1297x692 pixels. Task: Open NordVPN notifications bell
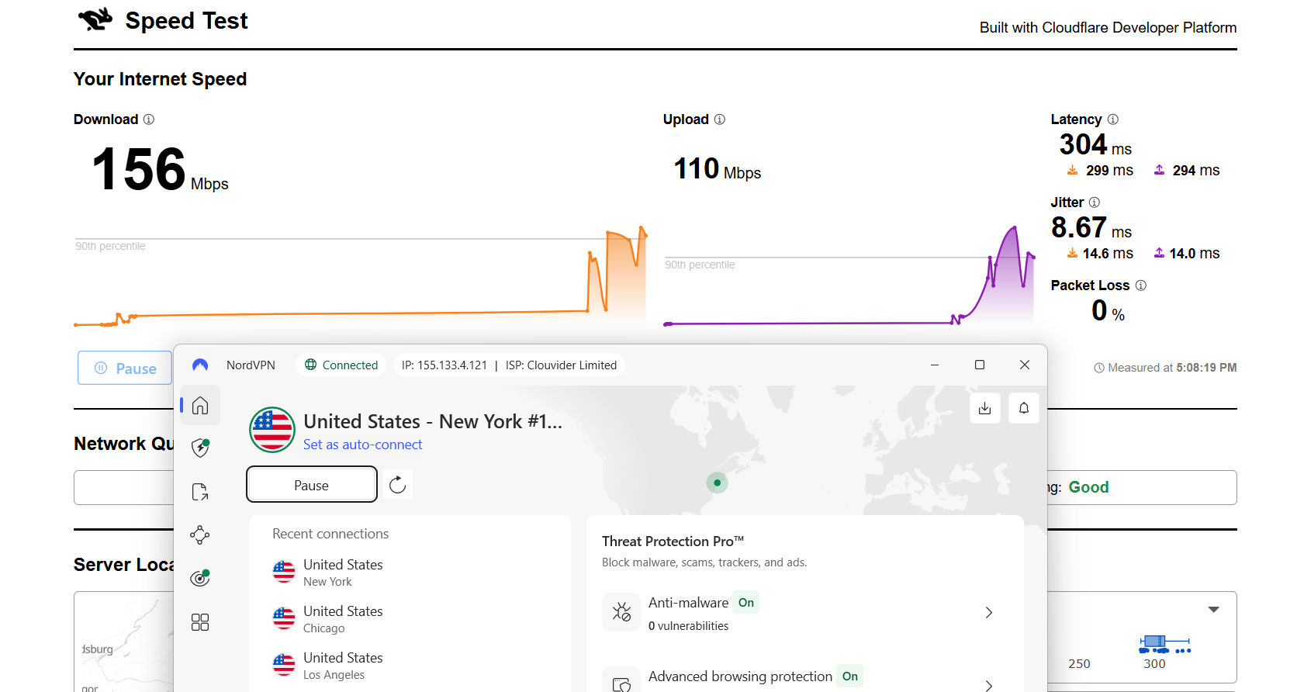click(1024, 408)
